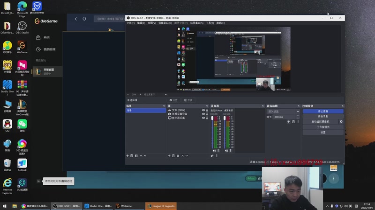Viewport: 375px width, 210px height.
Task: Click the 设置 button in controls panel
Action: (x=323, y=133)
